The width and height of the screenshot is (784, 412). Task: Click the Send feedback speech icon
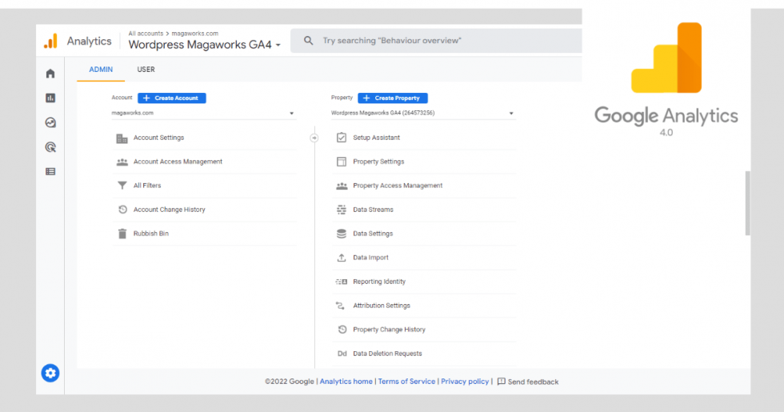[502, 382]
